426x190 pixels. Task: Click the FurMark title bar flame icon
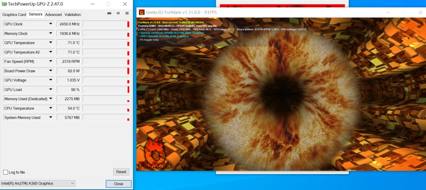[x=142, y=12]
